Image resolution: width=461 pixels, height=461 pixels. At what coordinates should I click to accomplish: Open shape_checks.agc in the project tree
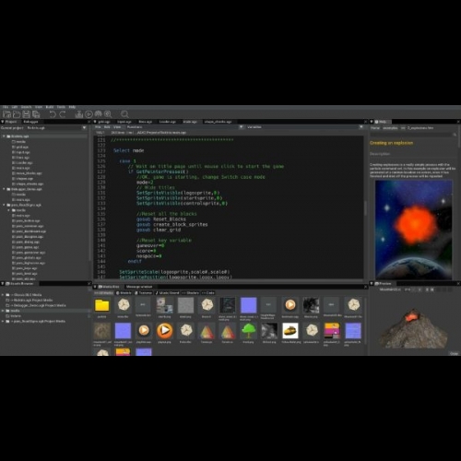point(28,183)
